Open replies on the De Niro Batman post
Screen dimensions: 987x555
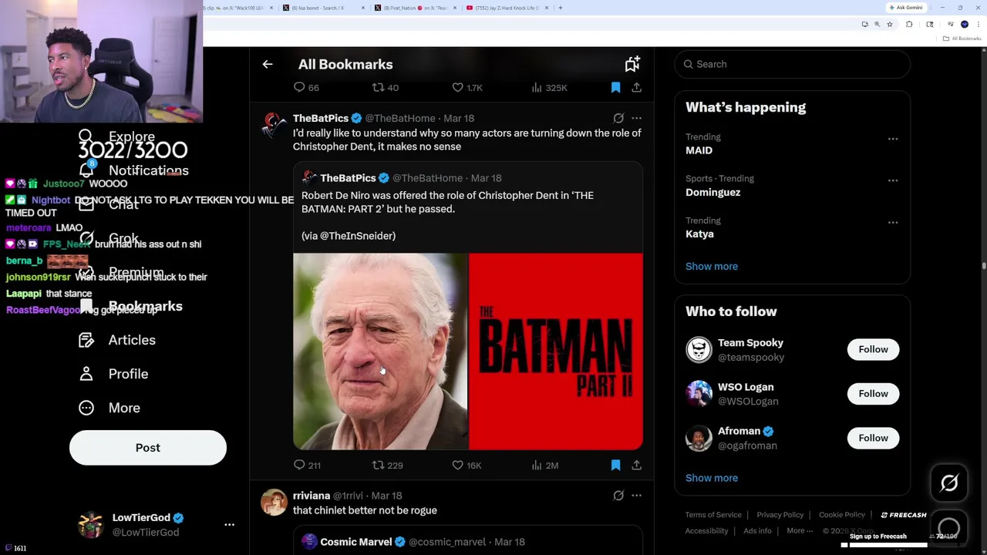click(x=308, y=466)
